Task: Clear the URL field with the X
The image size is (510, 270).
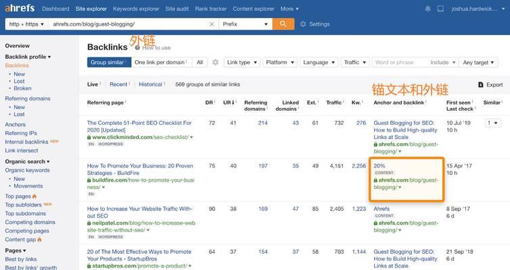Action: (x=212, y=24)
